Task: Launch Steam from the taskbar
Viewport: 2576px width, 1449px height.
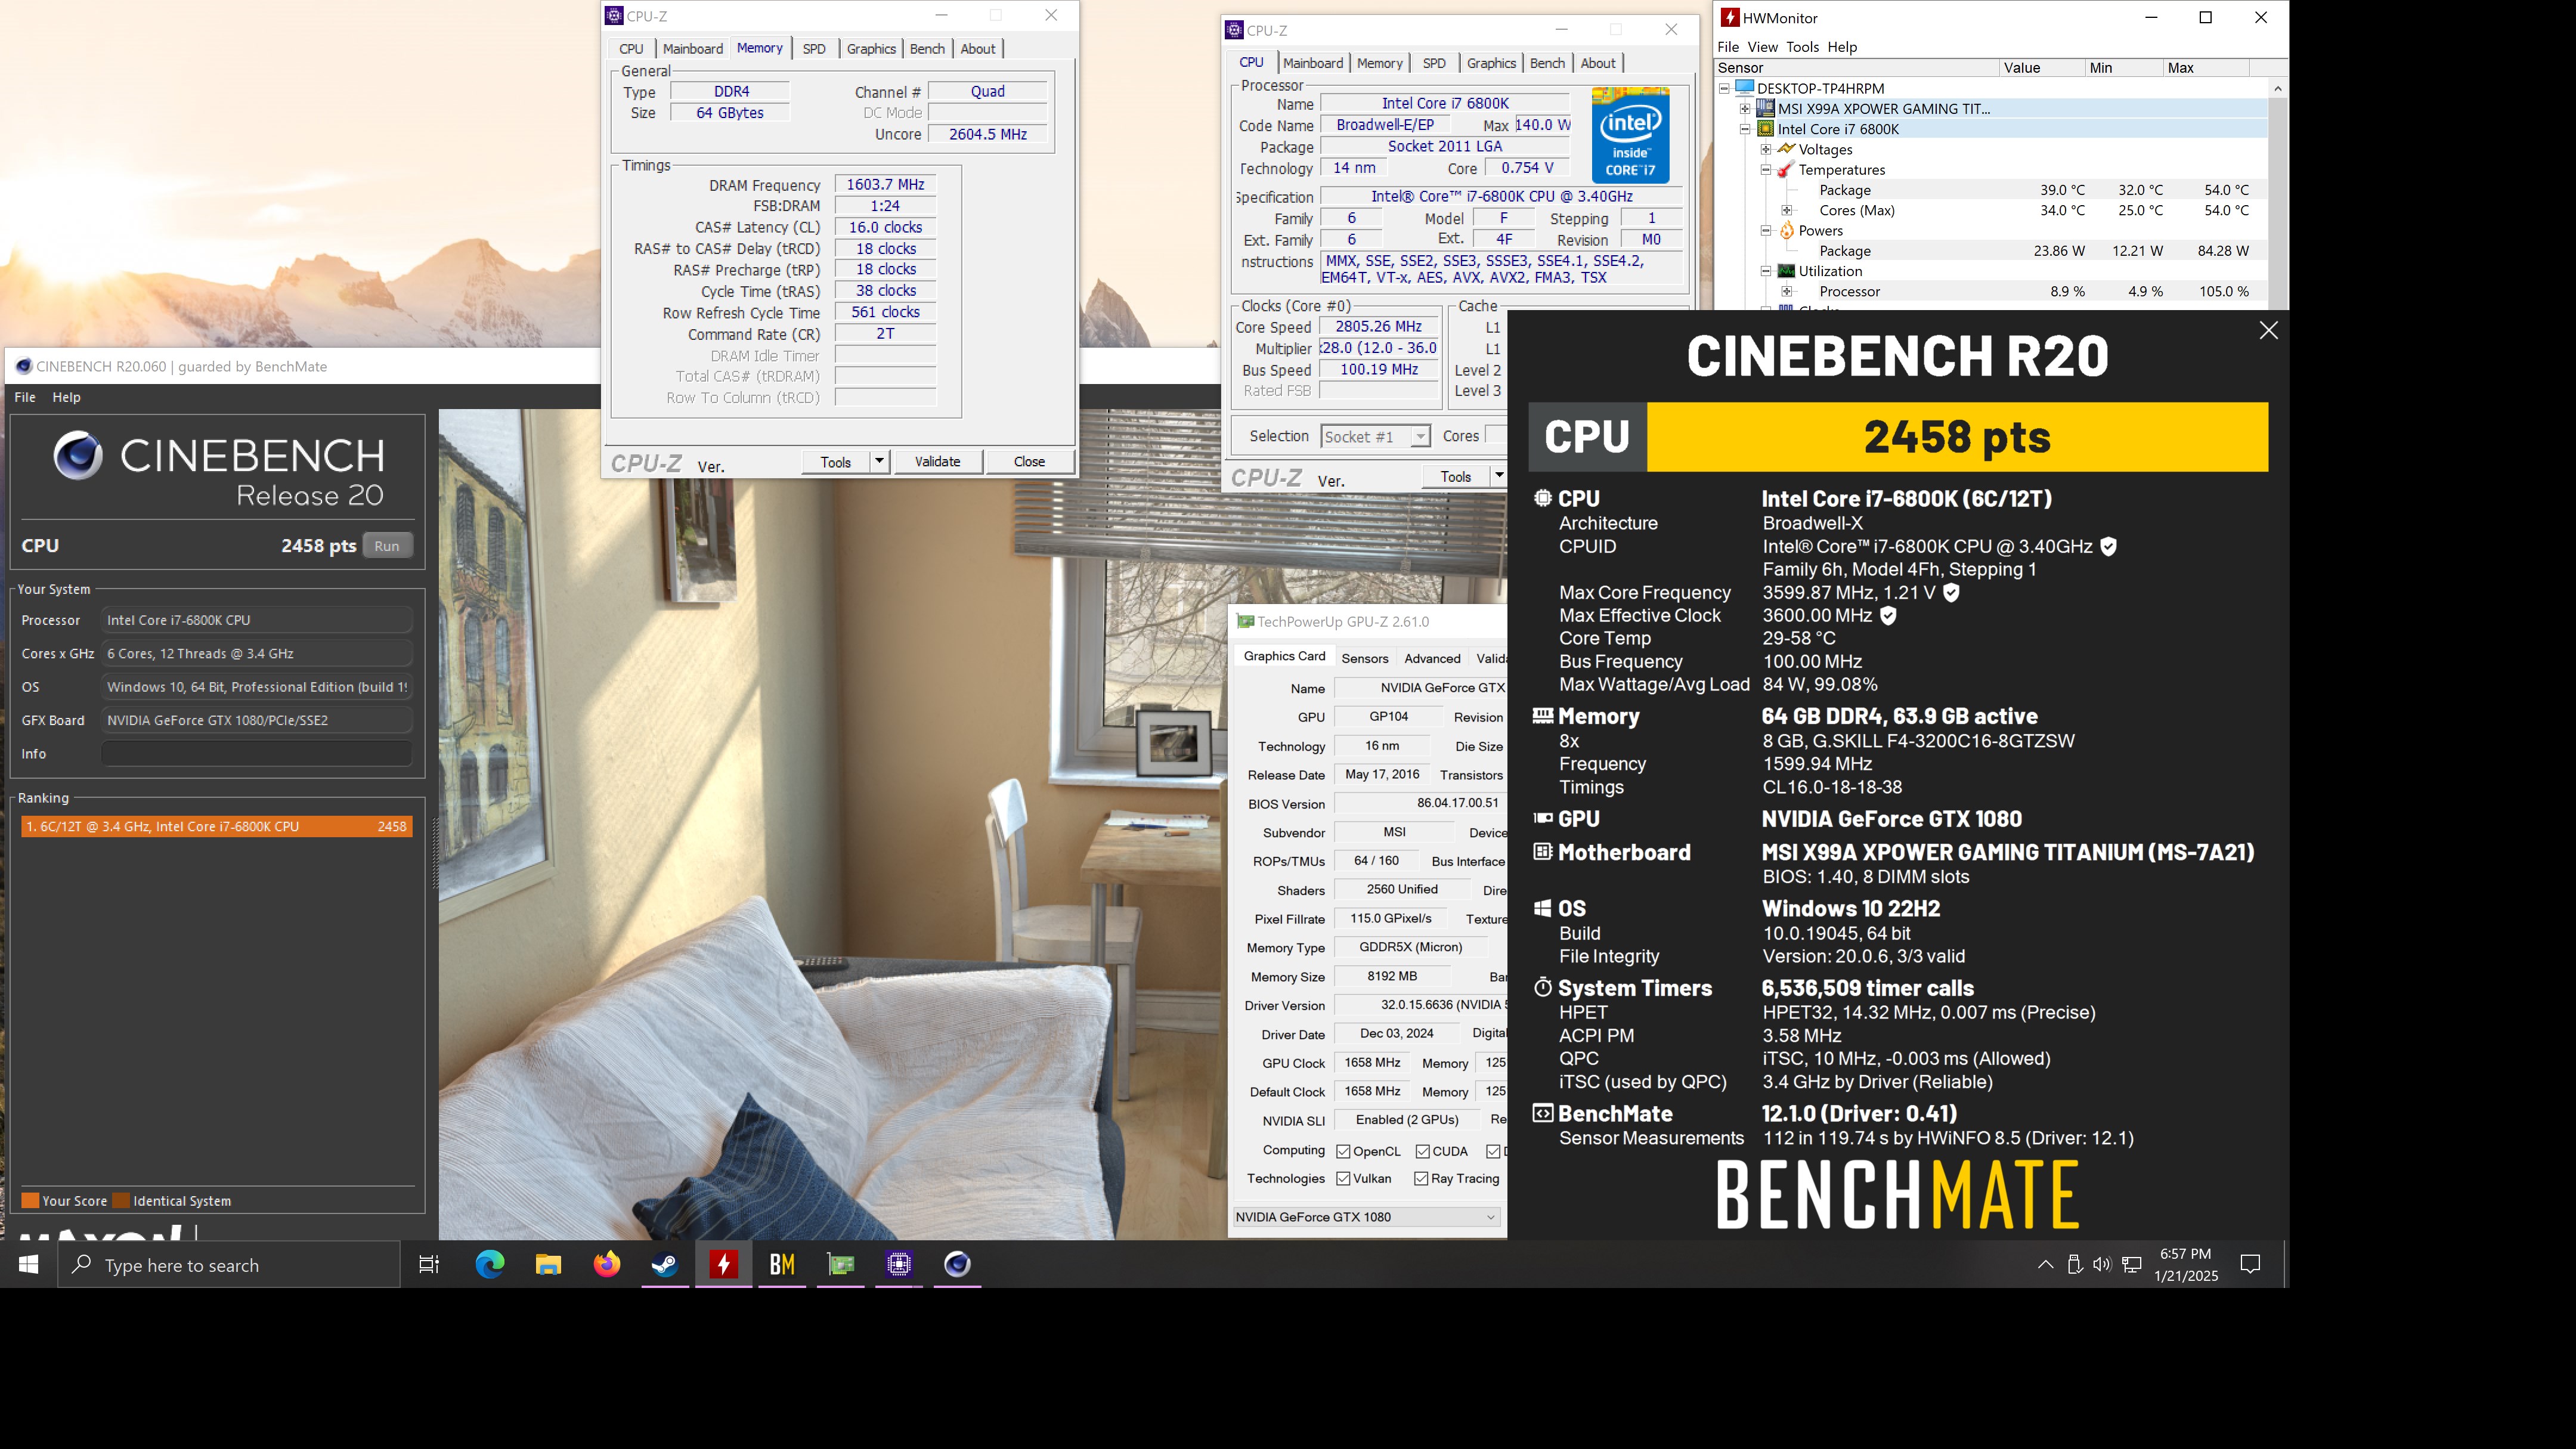Action: click(665, 1265)
